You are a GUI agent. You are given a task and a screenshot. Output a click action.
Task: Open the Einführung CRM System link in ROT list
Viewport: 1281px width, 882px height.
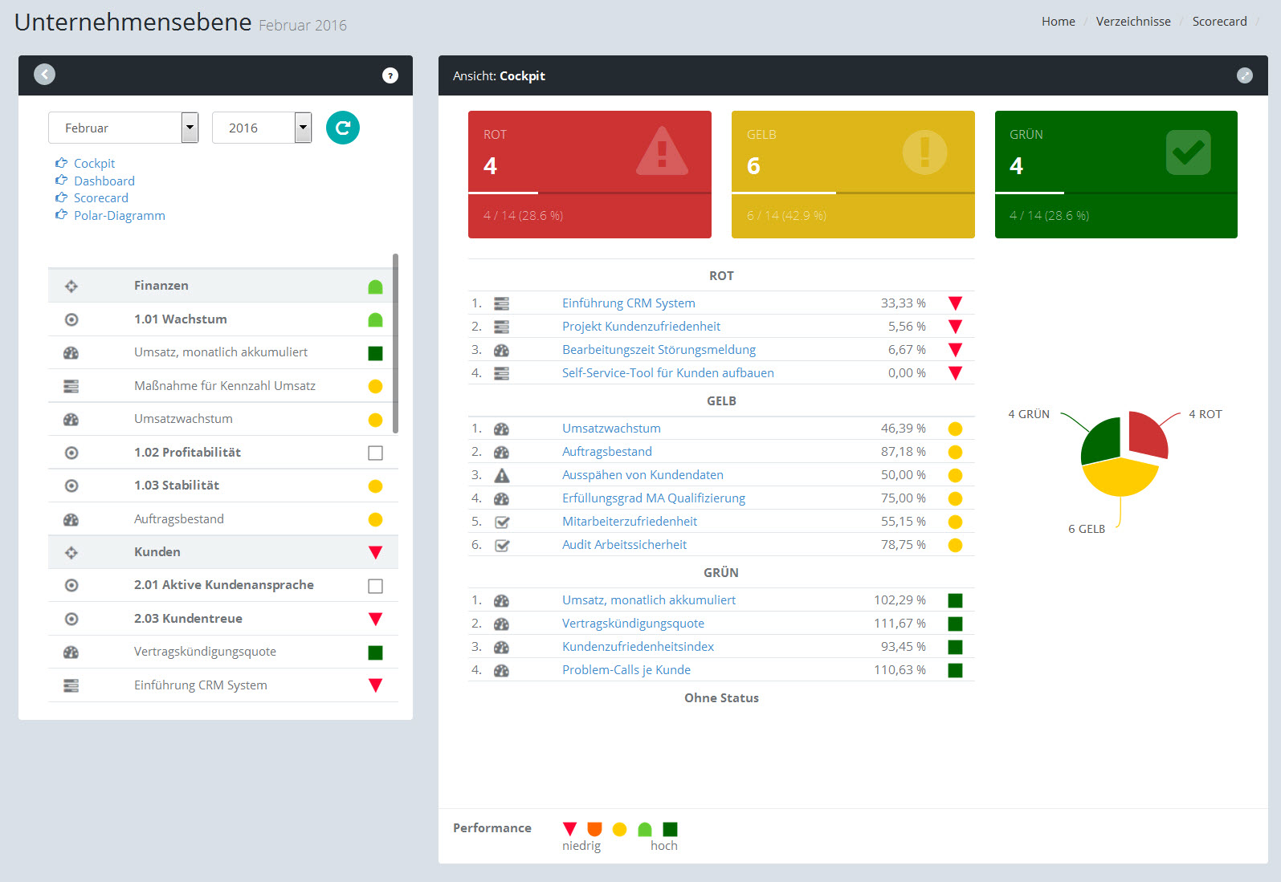pos(628,303)
